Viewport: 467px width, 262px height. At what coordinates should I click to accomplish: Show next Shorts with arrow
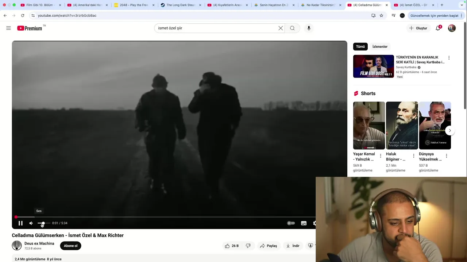450,131
